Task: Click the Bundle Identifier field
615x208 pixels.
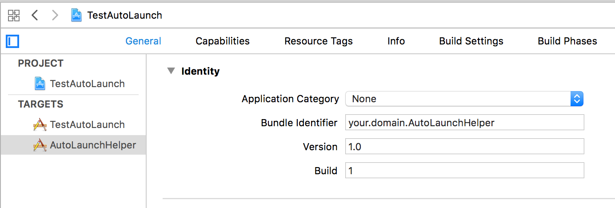Action: [464, 123]
